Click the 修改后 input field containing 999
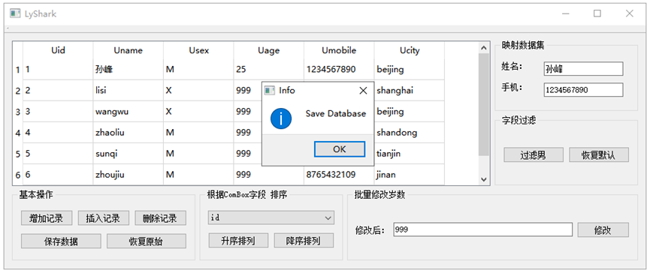 482,230
